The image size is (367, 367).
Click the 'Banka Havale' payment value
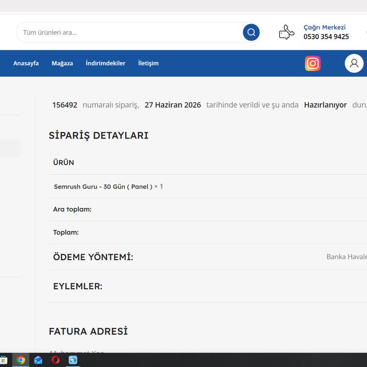[346, 257]
